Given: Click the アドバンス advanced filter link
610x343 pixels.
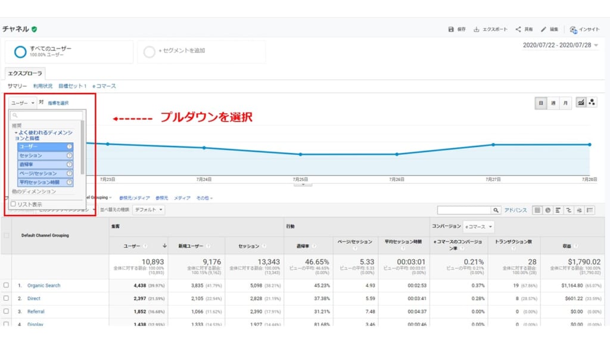Looking at the screenshot, I should (515, 210).
